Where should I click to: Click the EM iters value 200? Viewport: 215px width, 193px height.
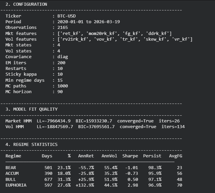tap(61, 63)
